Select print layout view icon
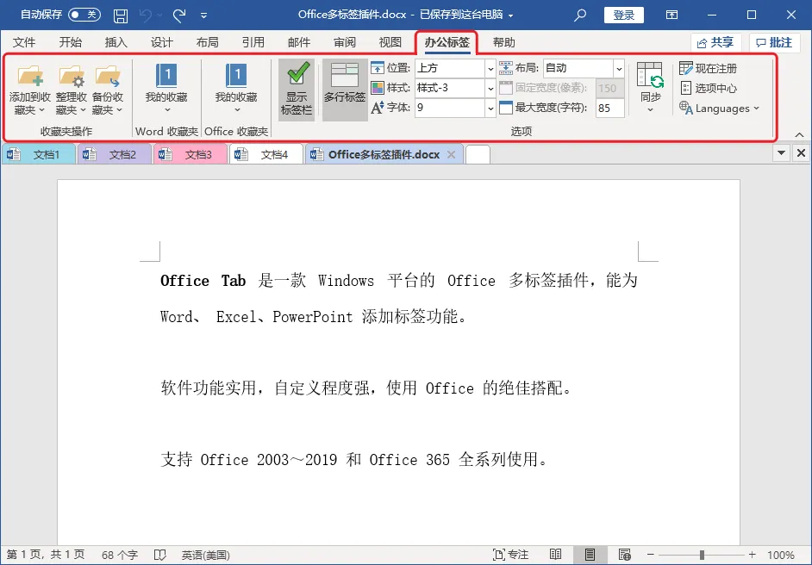 coord(590,555)
